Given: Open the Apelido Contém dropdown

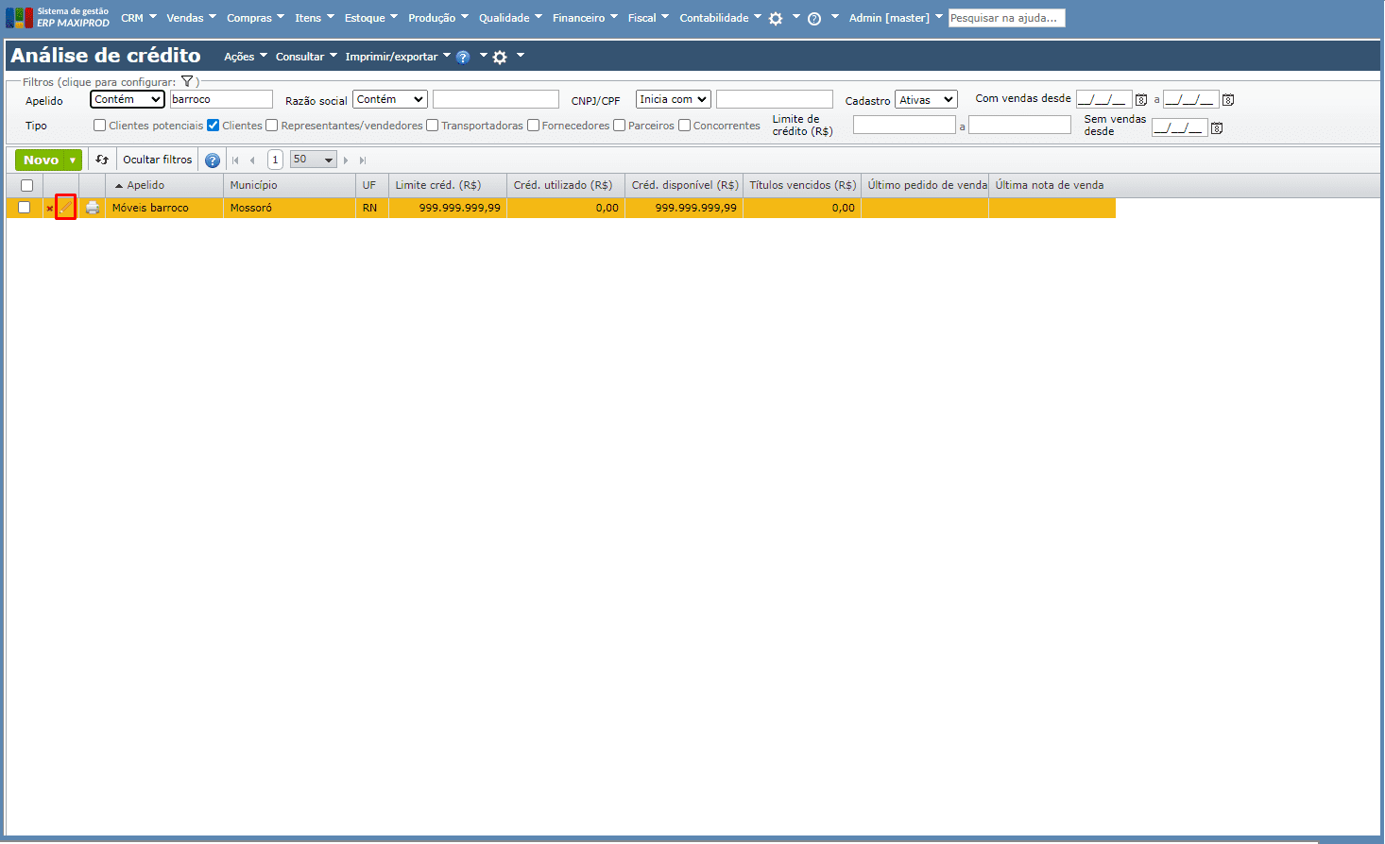Looking at the screenshot, I should point(128,99).
